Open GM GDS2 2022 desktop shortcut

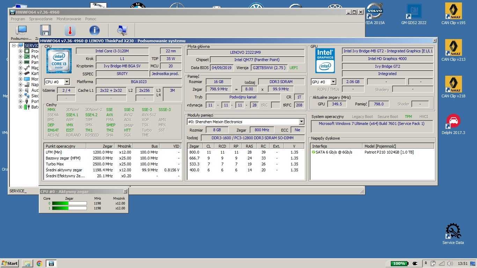(x=414, y=14)
